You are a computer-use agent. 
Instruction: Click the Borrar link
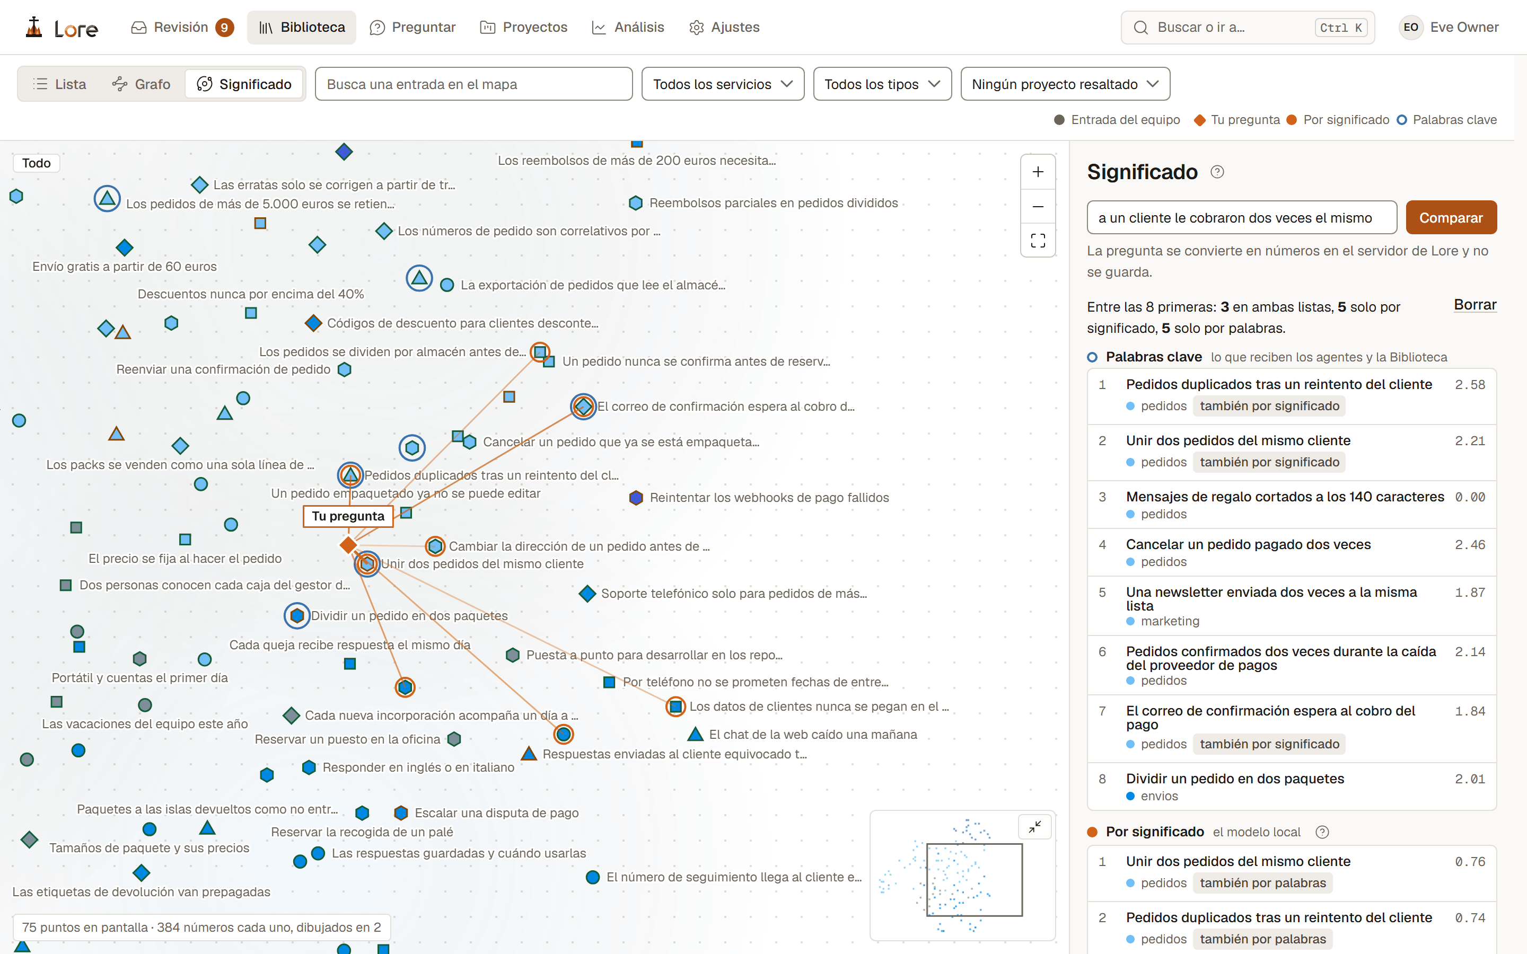coord(1475,305)
